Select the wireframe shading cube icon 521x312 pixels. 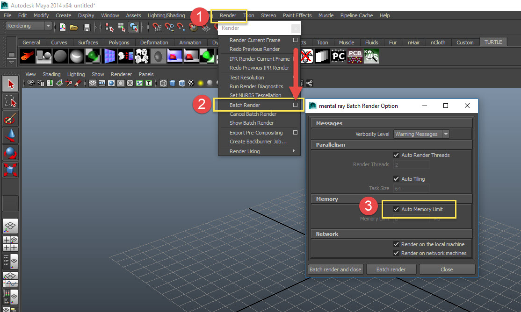pyautogui.click(x=163, y=83)
